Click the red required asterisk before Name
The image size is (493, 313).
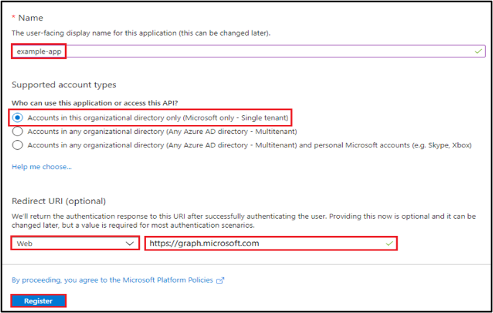pos(14,18)
